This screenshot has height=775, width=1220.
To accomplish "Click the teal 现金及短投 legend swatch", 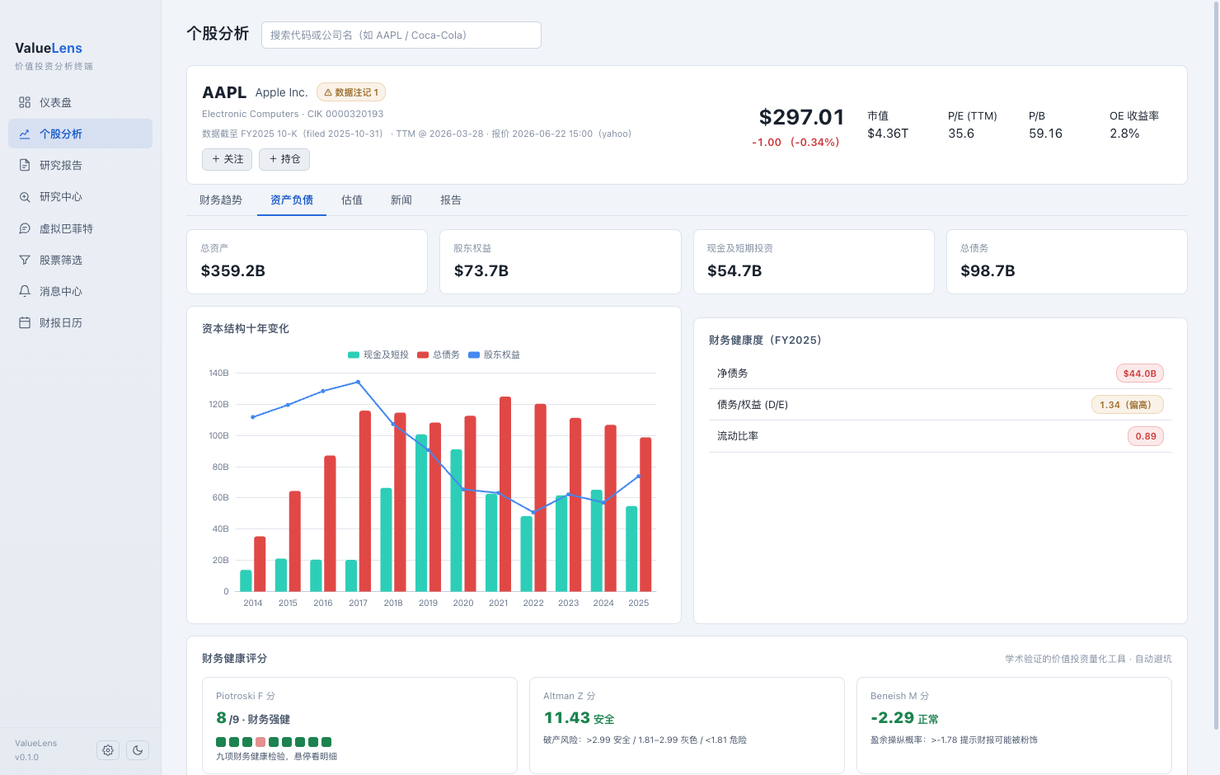I will pyautogui.click(x=354, y=355).
